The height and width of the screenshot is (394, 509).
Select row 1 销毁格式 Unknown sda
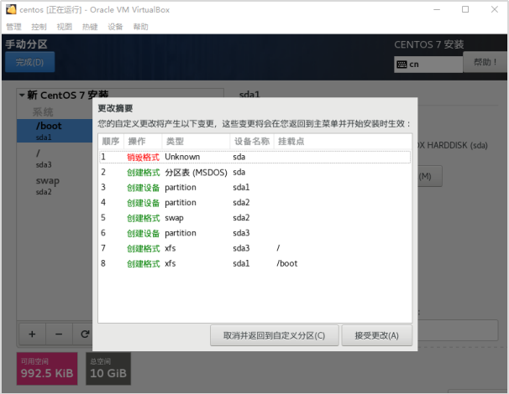click(254, 157)
